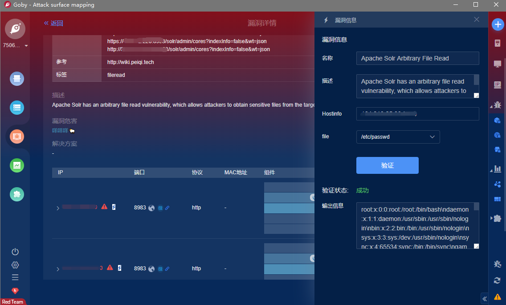Open the vulnerability (bug) icon in left sidebar
The width and height of the screenshot is (506, 305).
coord(17,136)
